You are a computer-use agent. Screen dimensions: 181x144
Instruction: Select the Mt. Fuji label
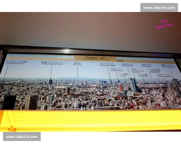point(77,64)
